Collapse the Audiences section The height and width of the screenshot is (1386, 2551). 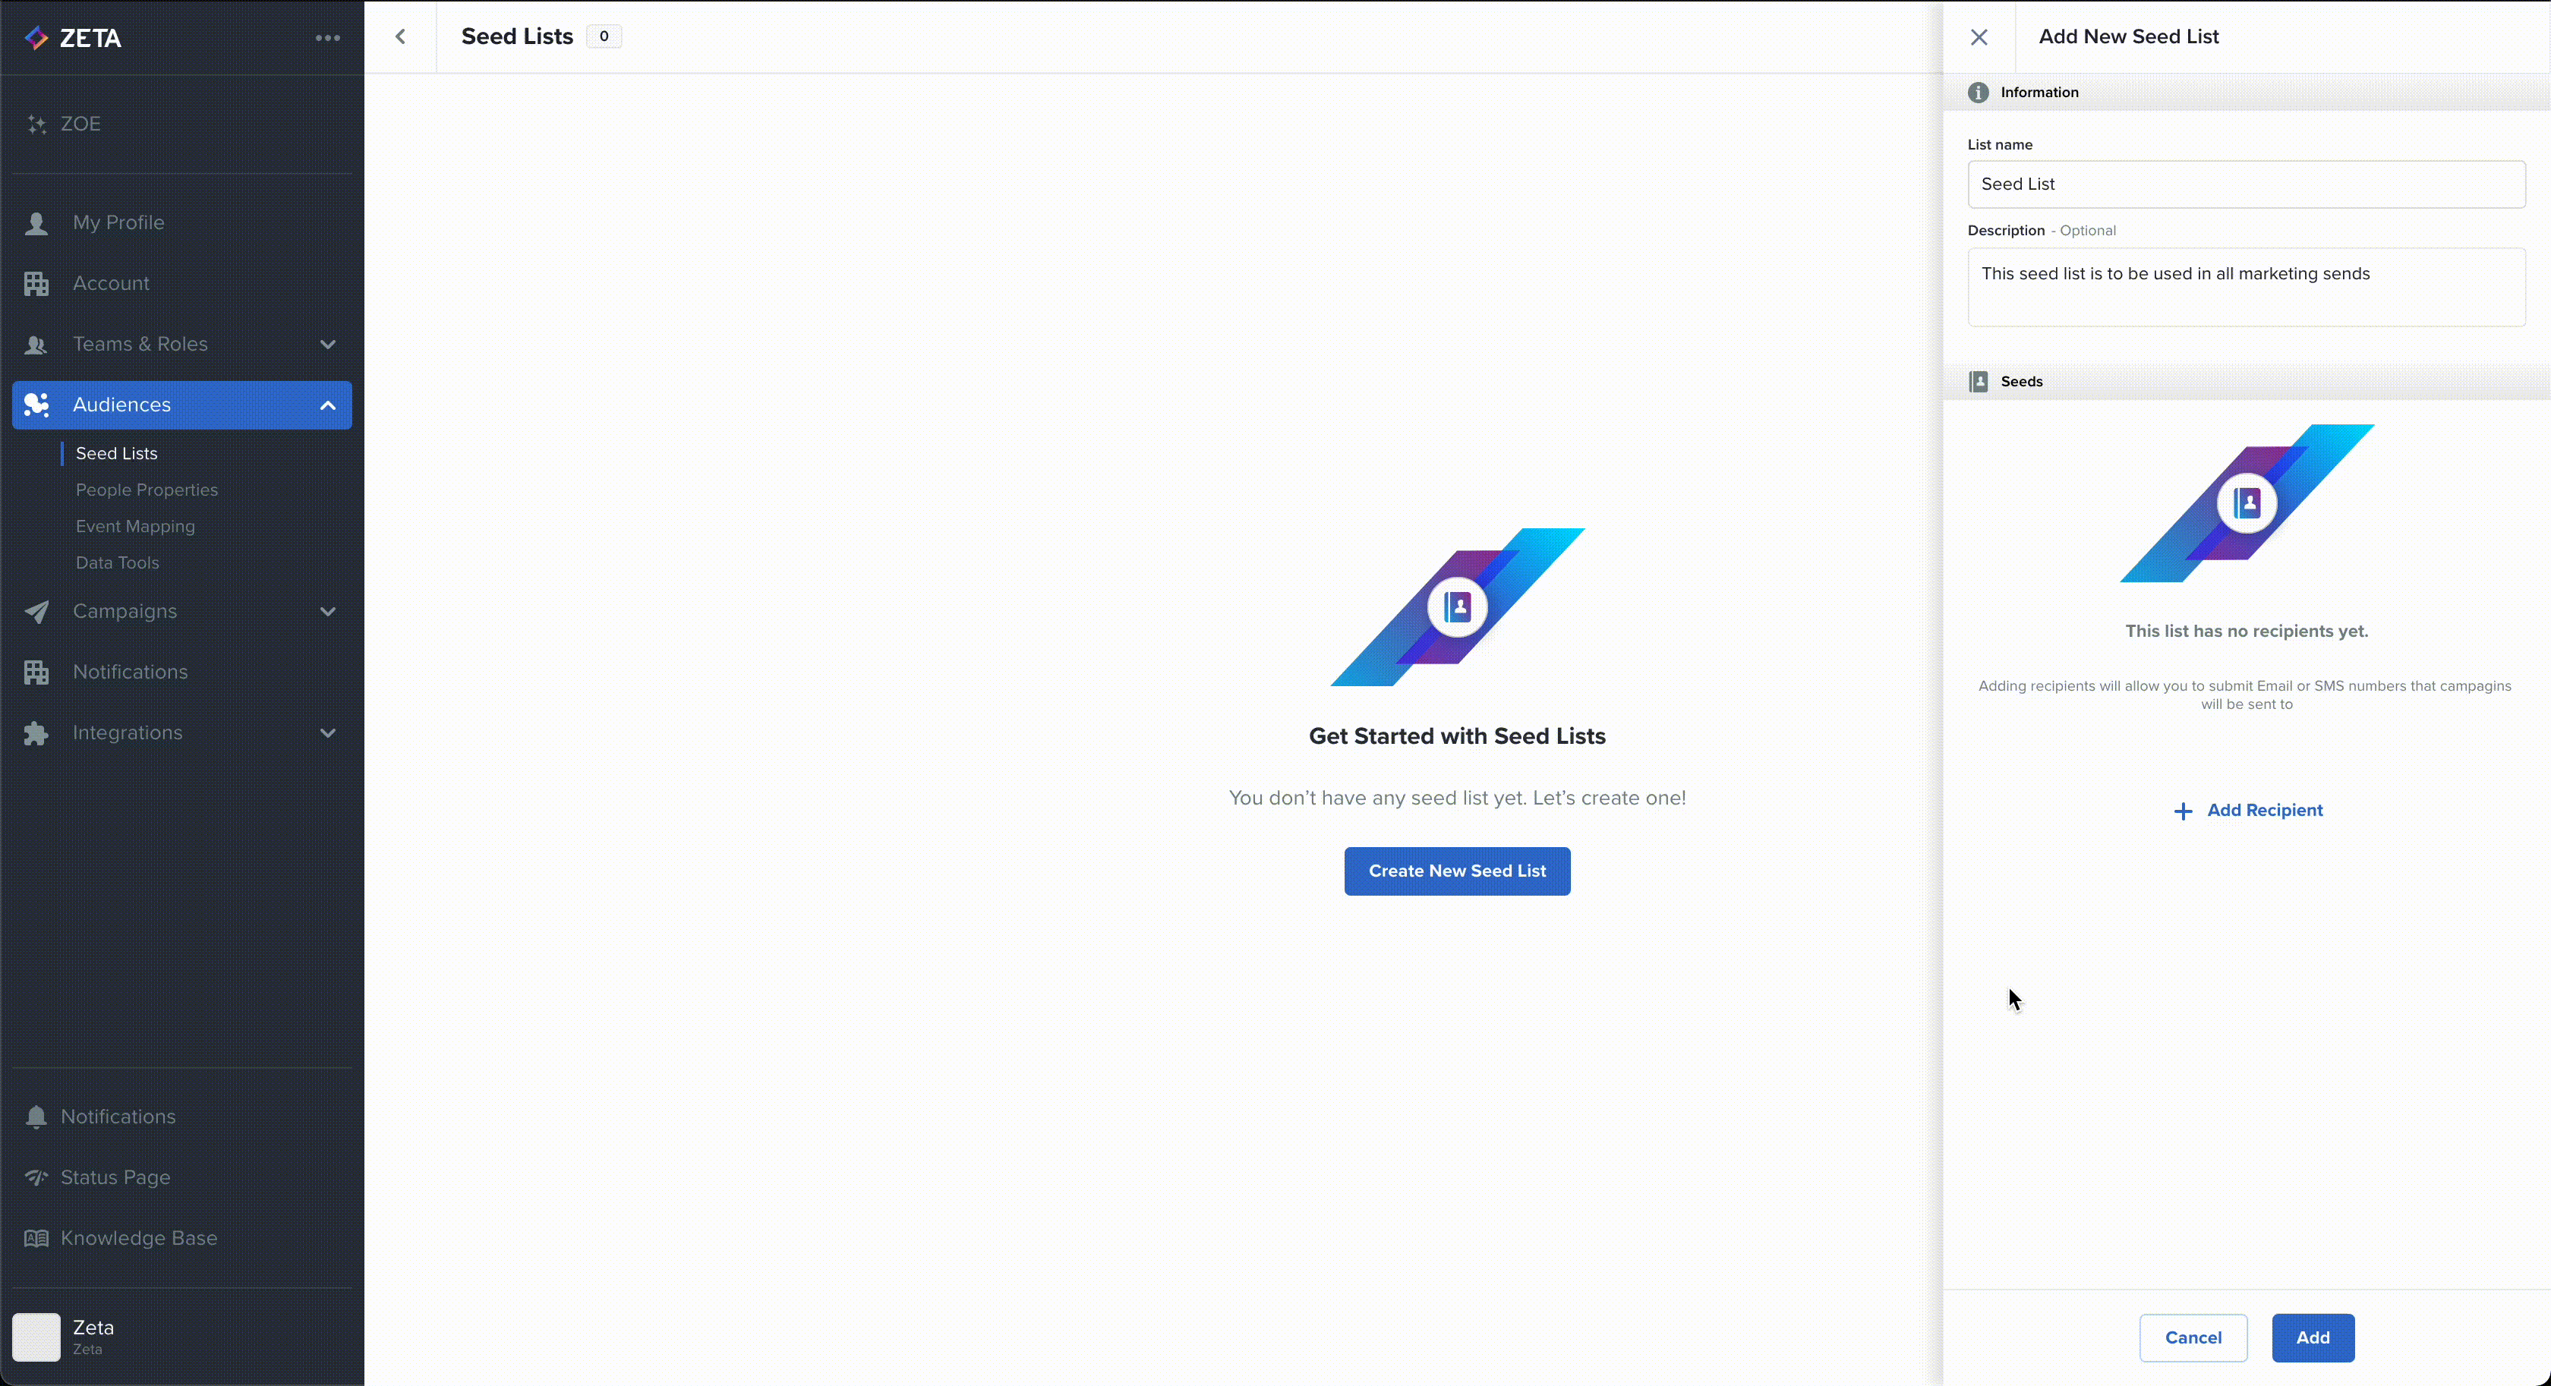tap(326, 405)
